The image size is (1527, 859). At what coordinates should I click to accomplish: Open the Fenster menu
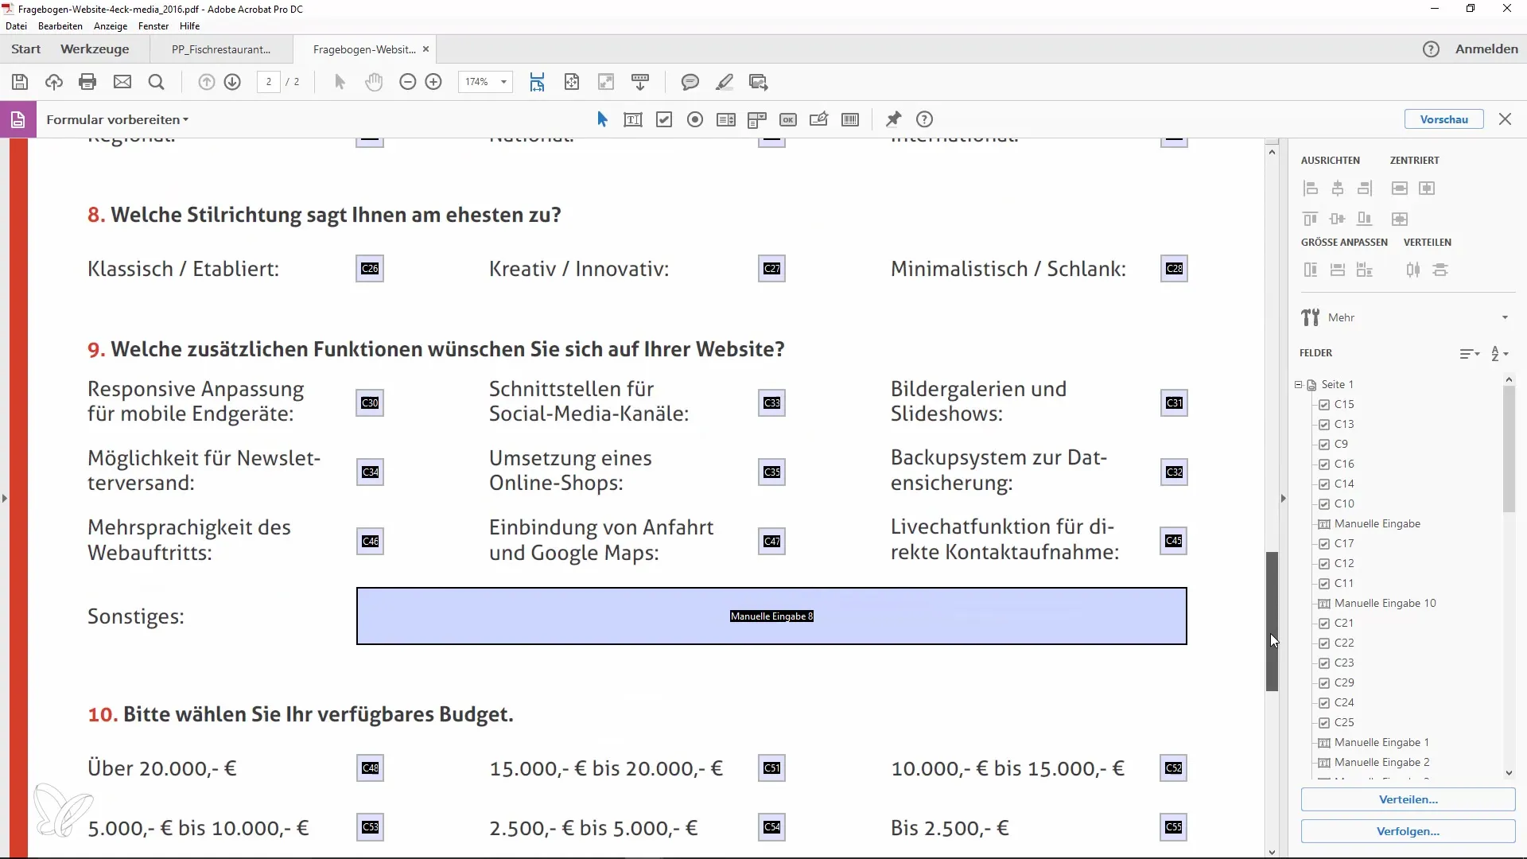click(153, 26)
